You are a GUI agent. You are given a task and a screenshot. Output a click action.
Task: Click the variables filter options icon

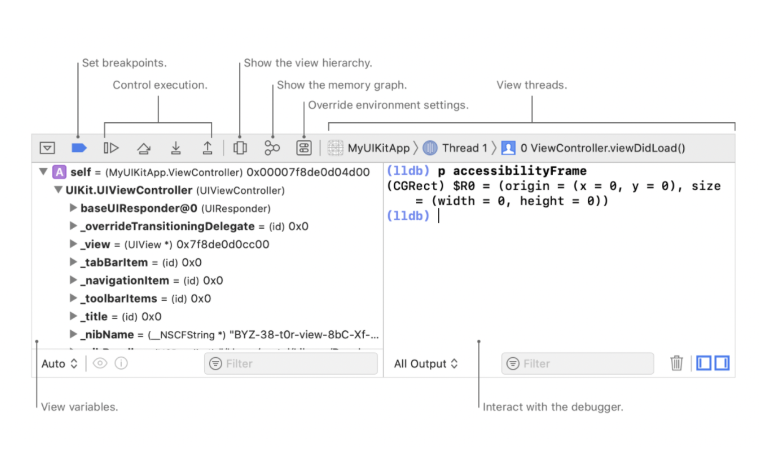216,364
